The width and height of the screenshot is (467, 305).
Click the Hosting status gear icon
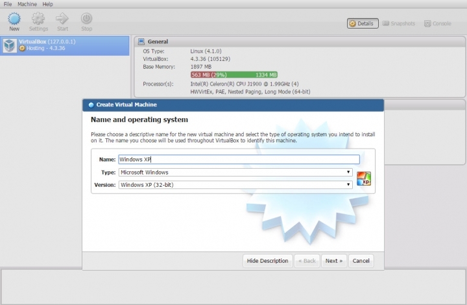coord(22,48)
